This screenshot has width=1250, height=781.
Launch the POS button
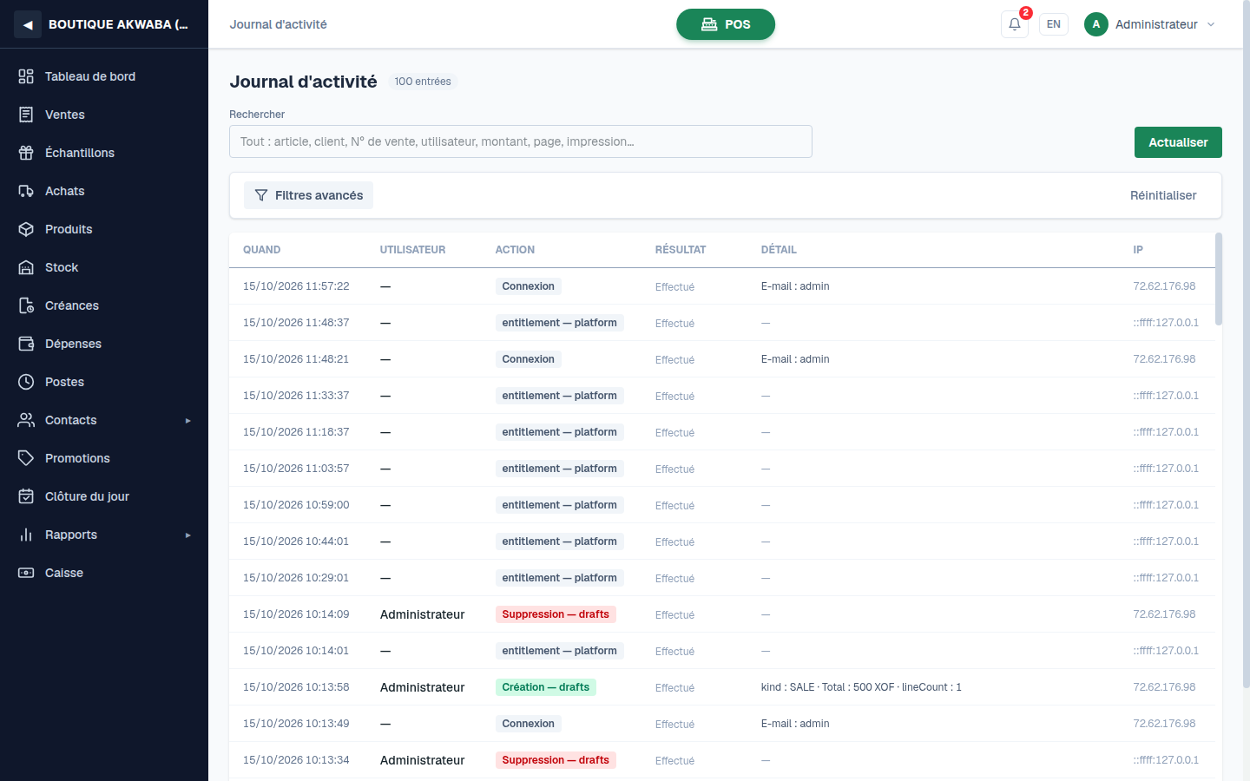726,24
